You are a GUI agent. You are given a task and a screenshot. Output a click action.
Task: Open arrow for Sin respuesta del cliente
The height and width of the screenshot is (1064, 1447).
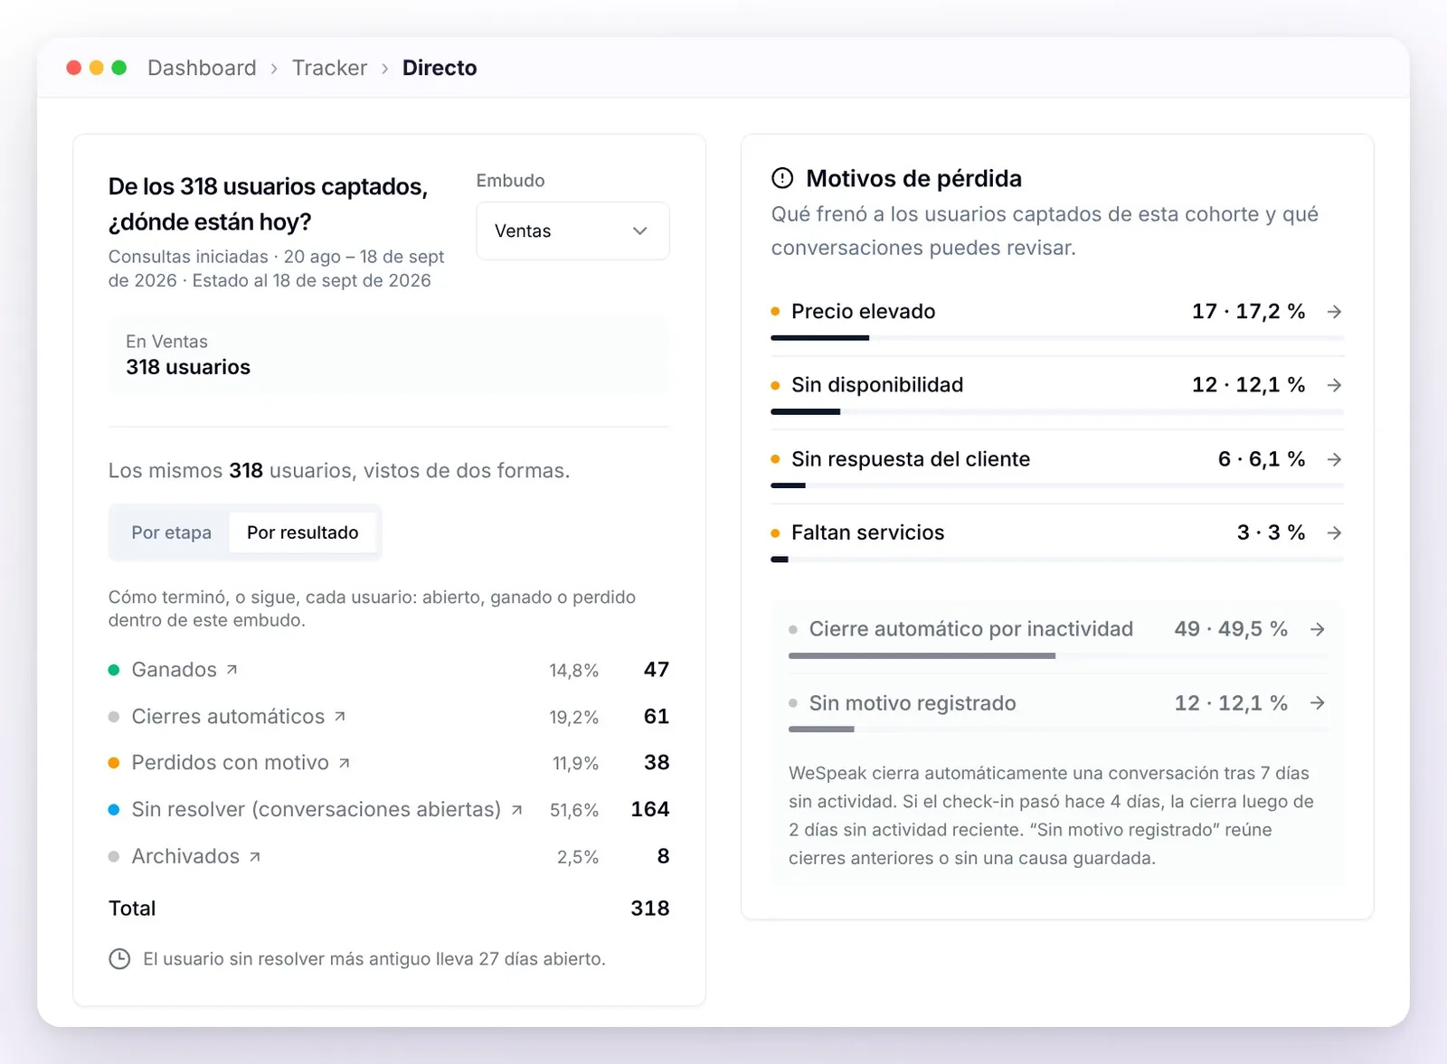click(1334, 459)
